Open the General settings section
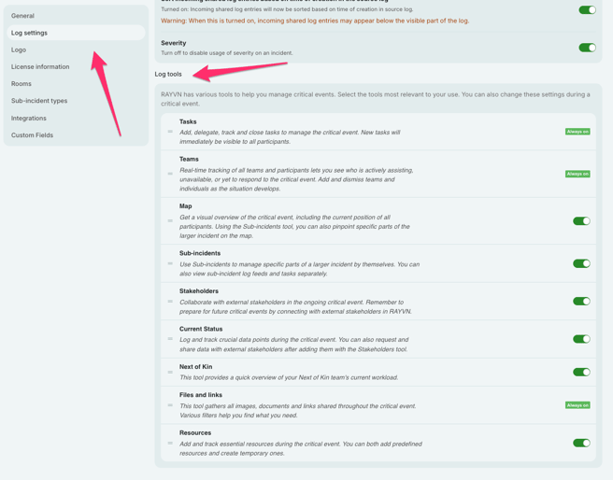This screenshot has height=480, width=613. pos(22,16)
